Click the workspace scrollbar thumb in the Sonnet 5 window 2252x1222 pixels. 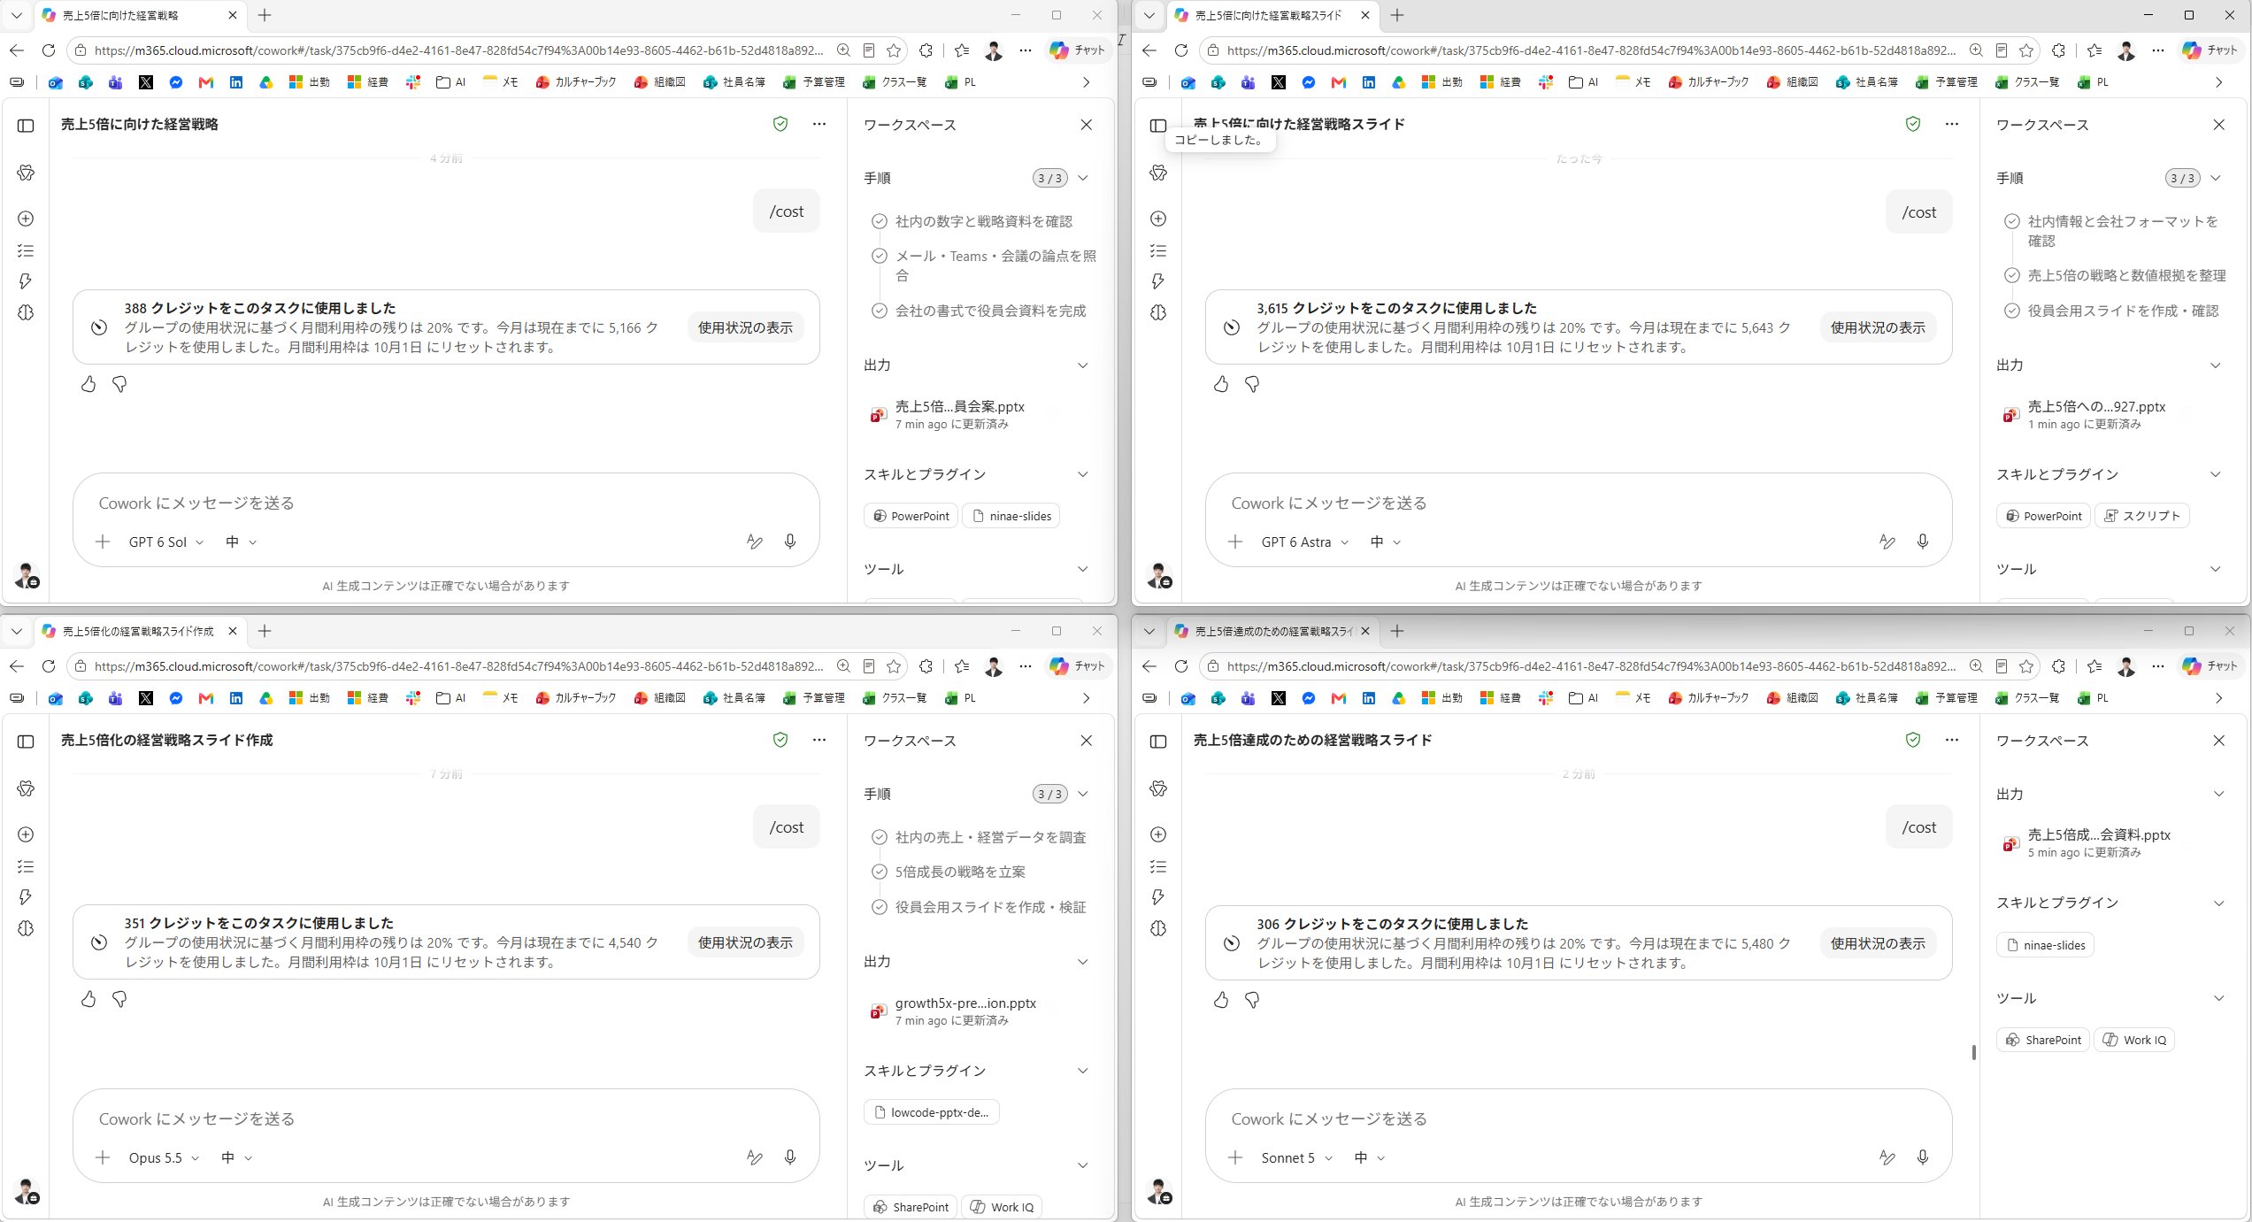[x=1973, y=1052]
